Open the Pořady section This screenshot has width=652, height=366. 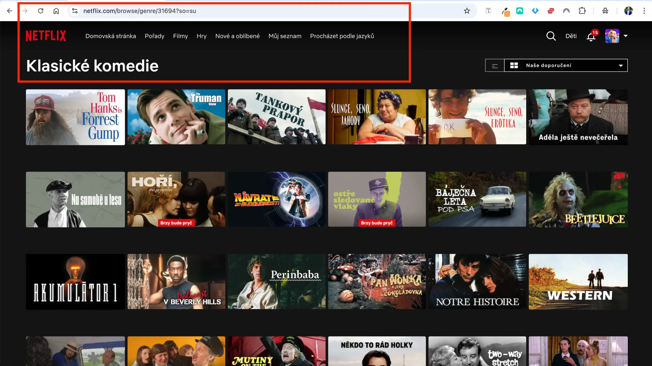154,36
